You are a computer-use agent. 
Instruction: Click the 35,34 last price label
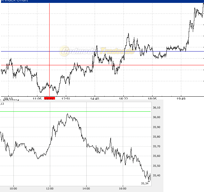[x=145, y=183]
